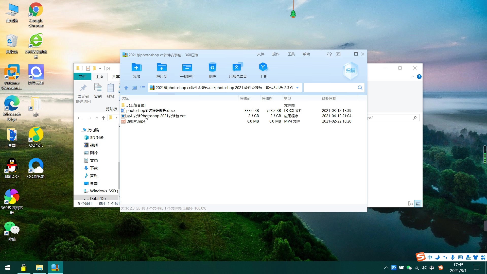
Task: Toggle Sogou soft keyboard icon
Action: pyautogui.click(x=460, y=258)
